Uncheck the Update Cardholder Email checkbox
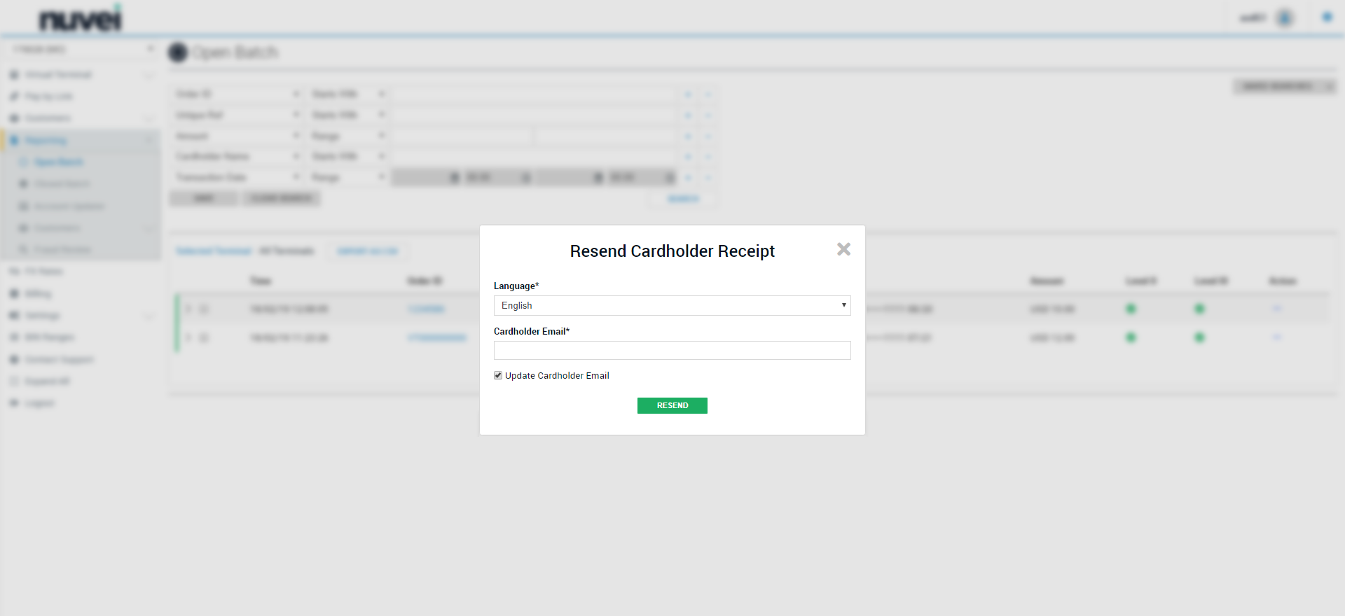Screen dimensions: 1345x616 click(x=498, y=375)
